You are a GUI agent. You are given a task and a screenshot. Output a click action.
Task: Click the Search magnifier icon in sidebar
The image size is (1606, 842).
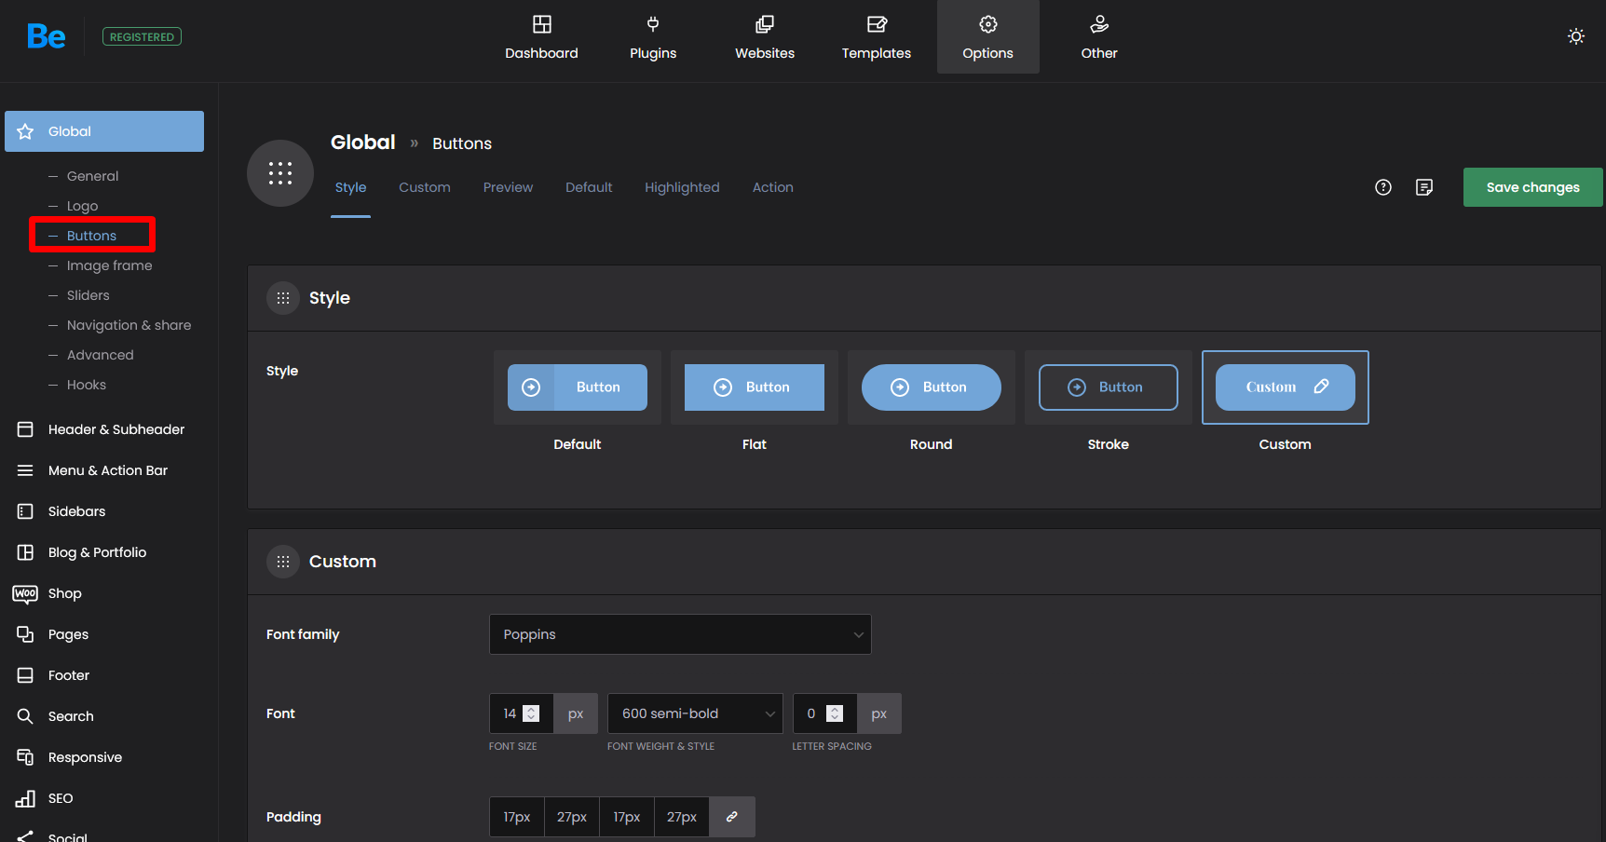25,716
